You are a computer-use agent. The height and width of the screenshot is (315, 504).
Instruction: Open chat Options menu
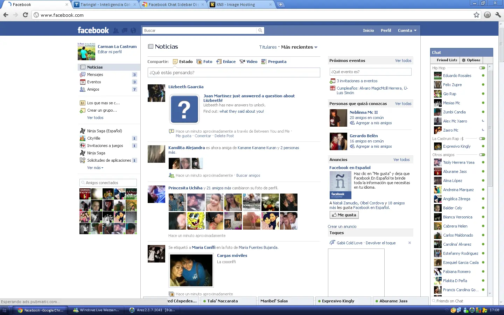click(471, 60)
